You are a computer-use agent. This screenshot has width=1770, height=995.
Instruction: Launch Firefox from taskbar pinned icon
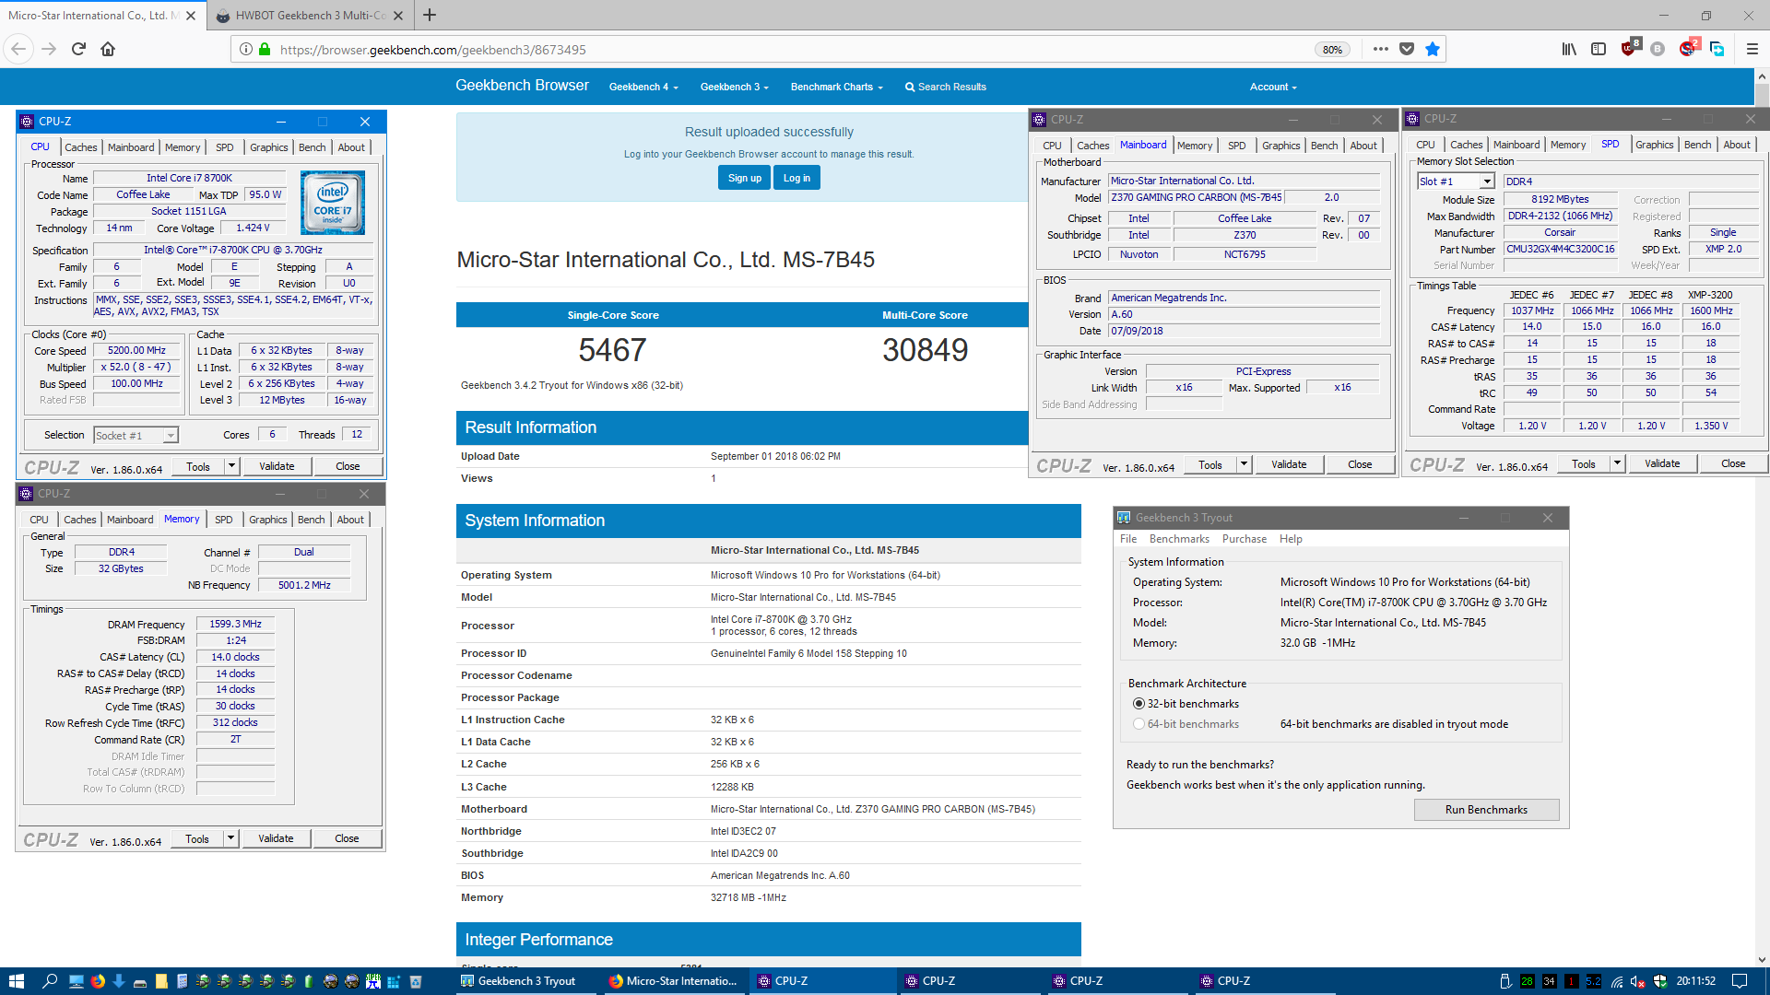click(98, 981)
